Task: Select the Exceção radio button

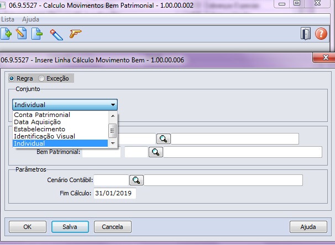Action: pyautogui.click(x=41, y=78)
